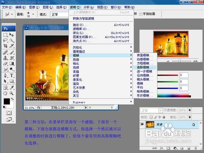Open the fill slider arrow
The height and width of the screenshot is (153, 204).
[190, 117]
